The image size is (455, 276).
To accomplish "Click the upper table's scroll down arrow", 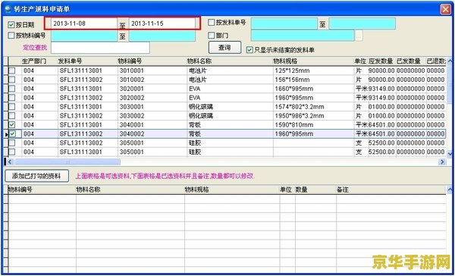I will click(450, 153).
